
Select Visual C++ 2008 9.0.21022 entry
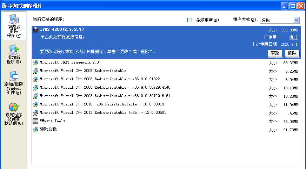tap(166, 80)
